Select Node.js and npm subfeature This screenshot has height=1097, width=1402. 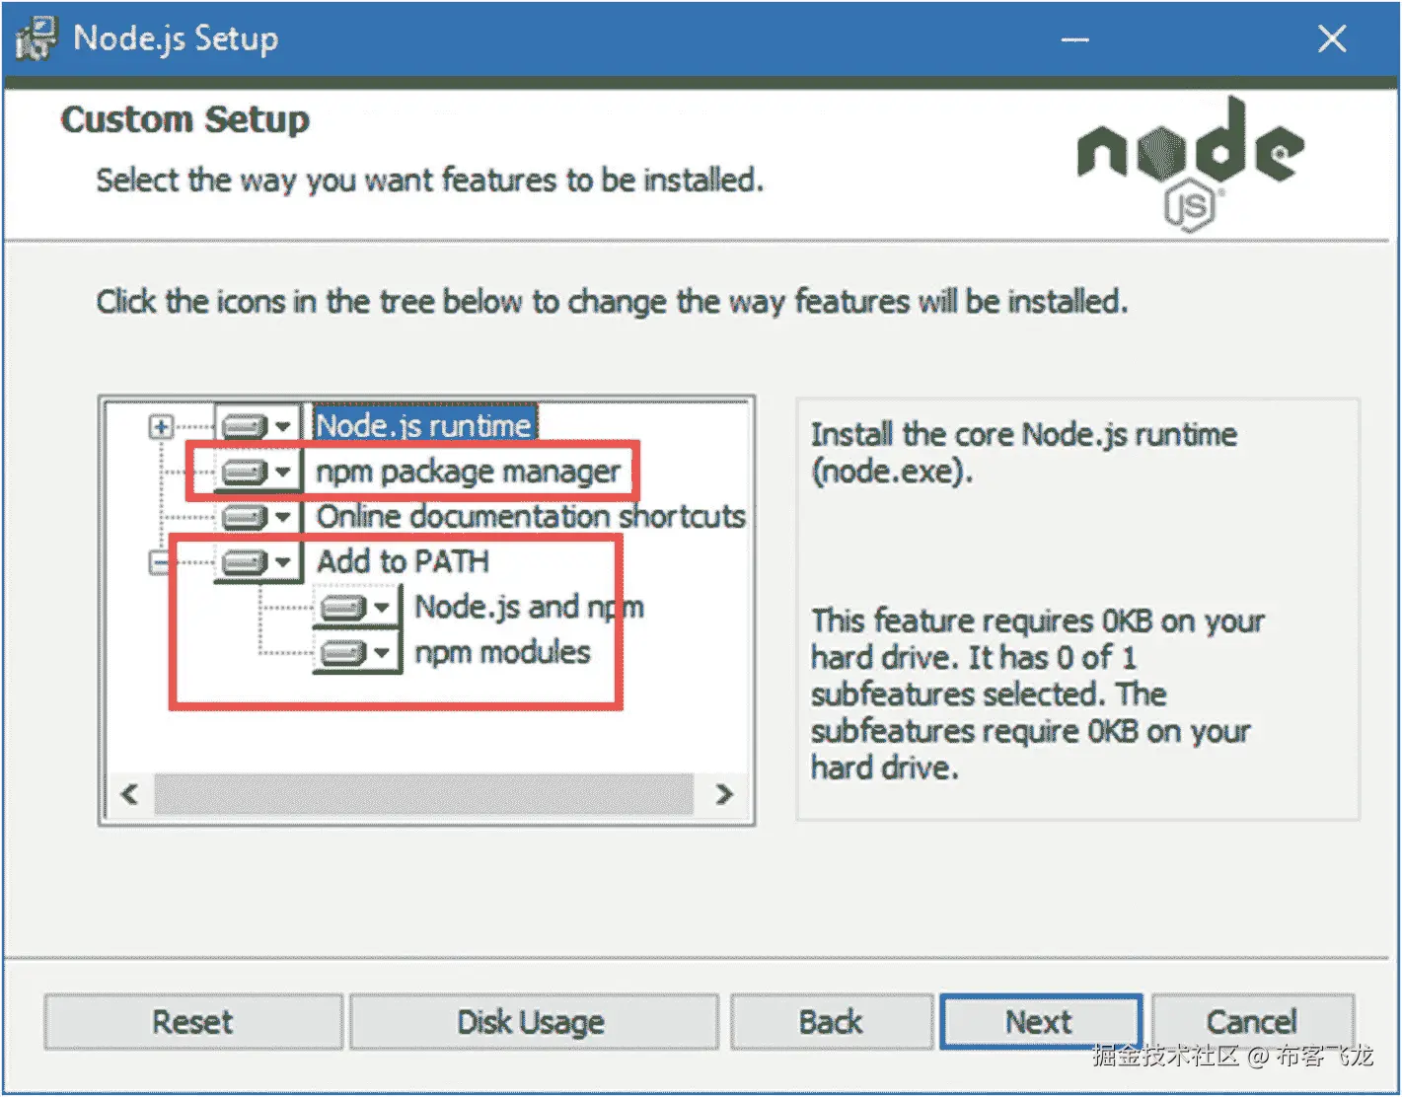coord(529,608)
